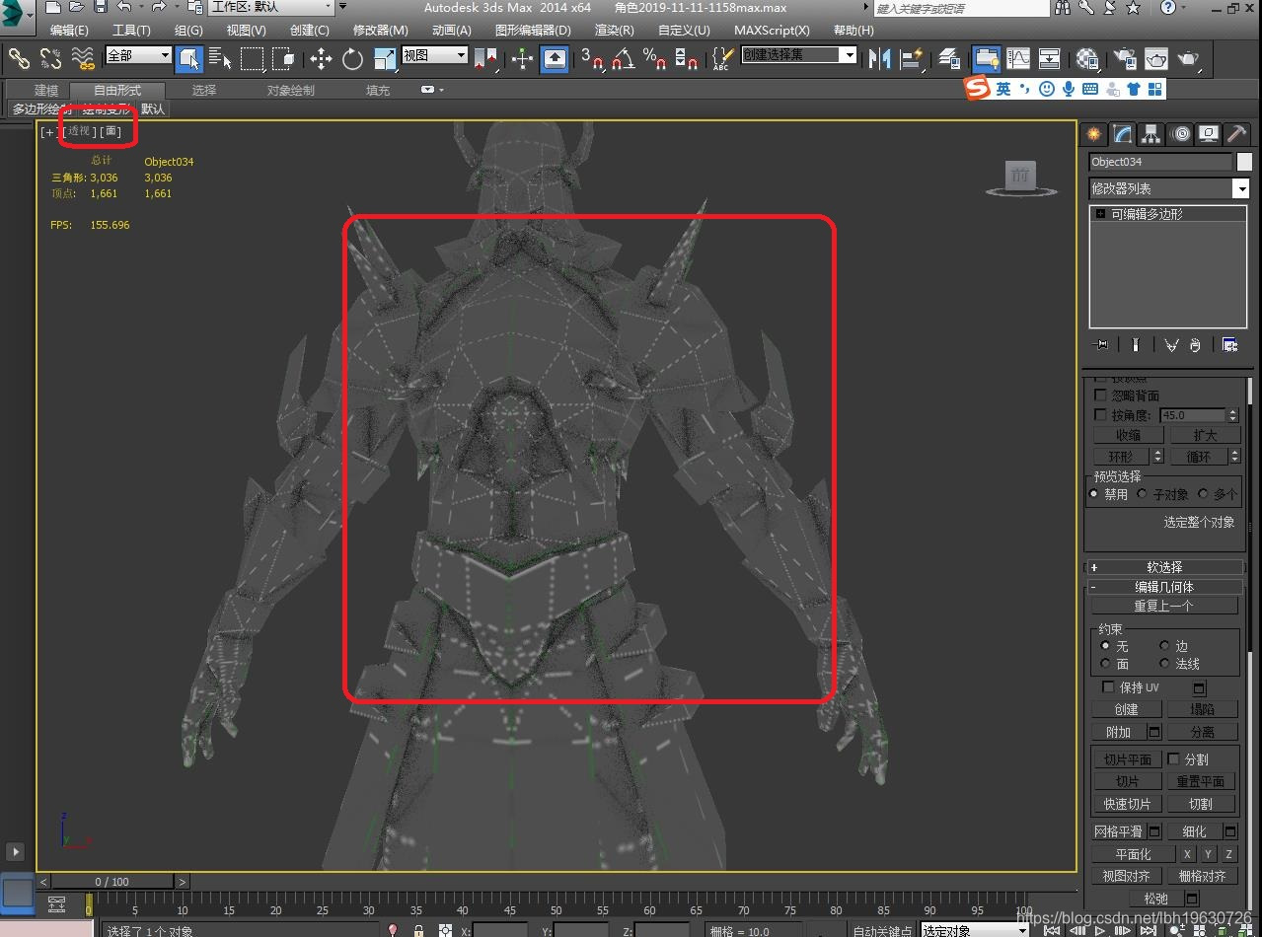This screenshot has width=1262, height=937.
Task: Open the Utilities hammer panel tab
Action: click(1236, 134)
